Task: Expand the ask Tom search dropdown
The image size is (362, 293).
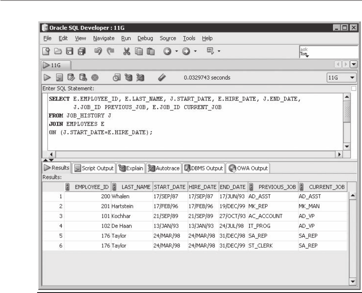Action: 307,56
